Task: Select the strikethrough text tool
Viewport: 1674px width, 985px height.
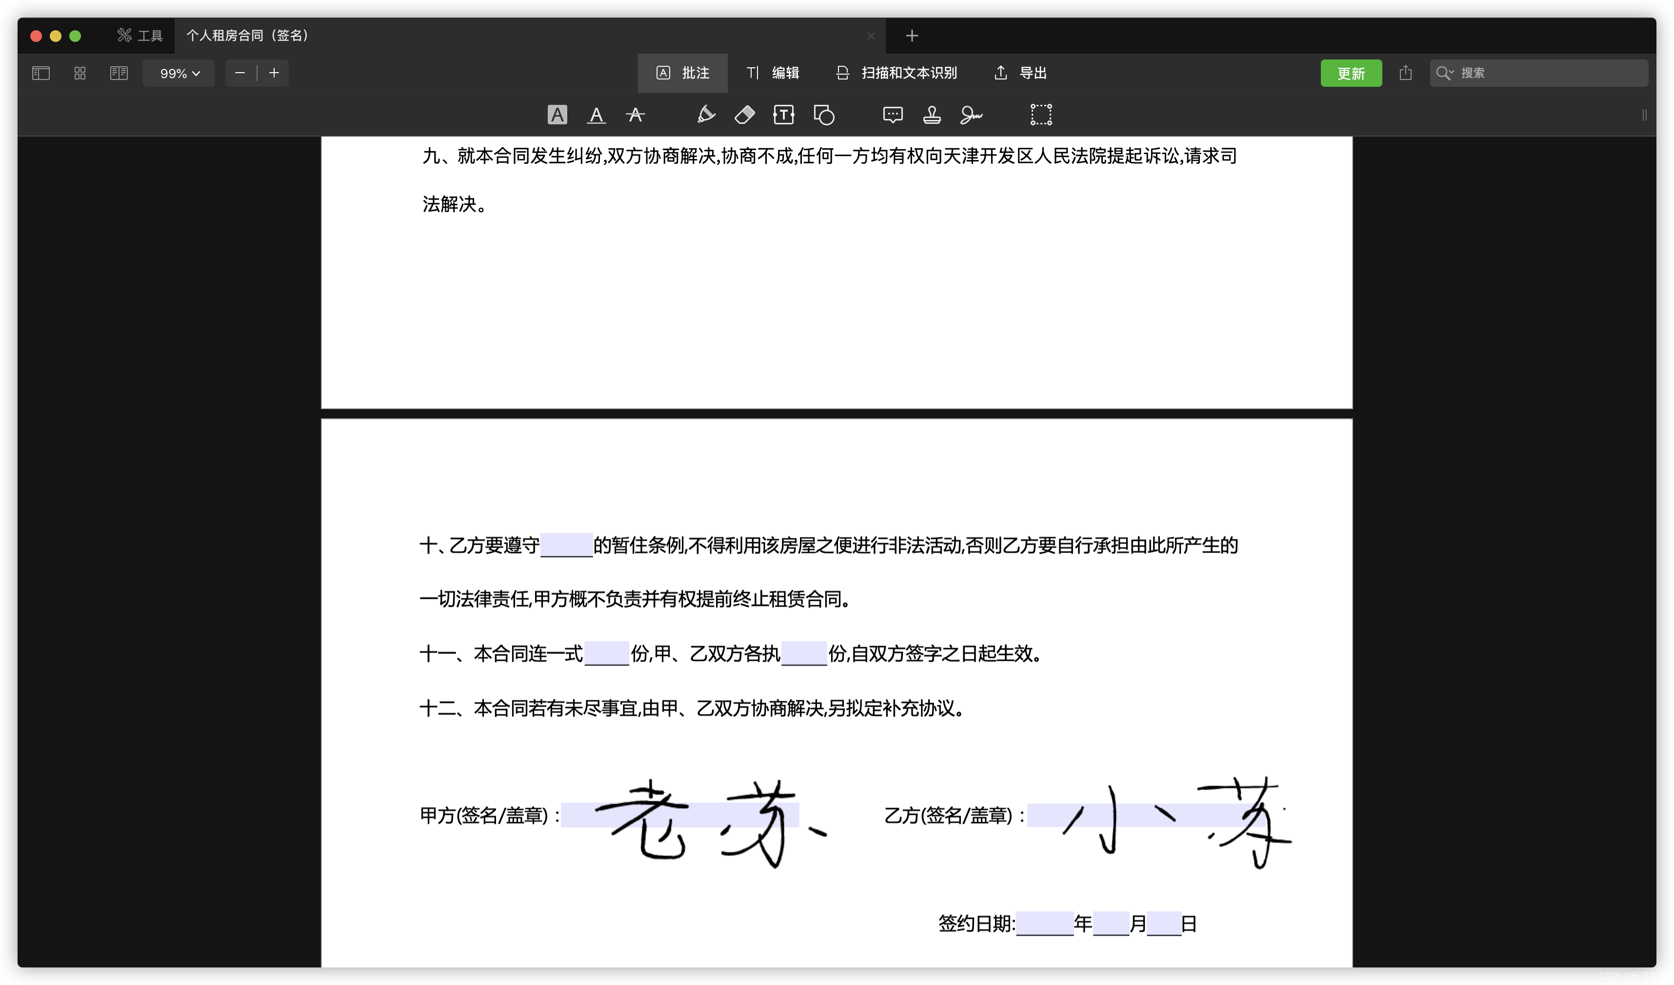Action: coord(635,115)
